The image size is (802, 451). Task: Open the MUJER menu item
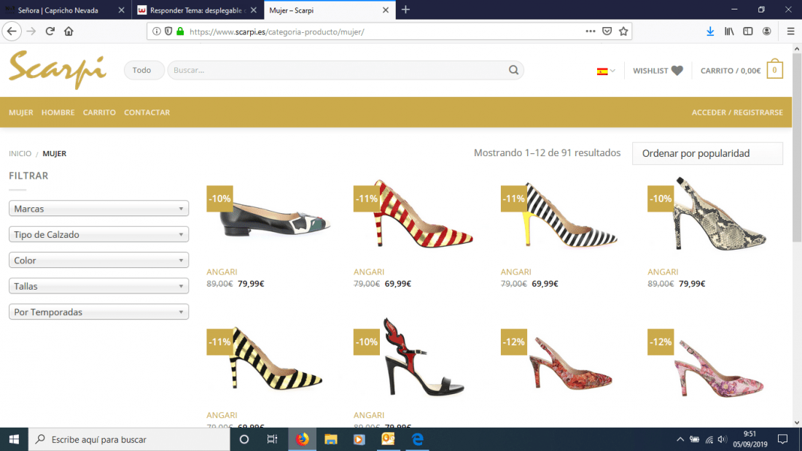[21, 112]
